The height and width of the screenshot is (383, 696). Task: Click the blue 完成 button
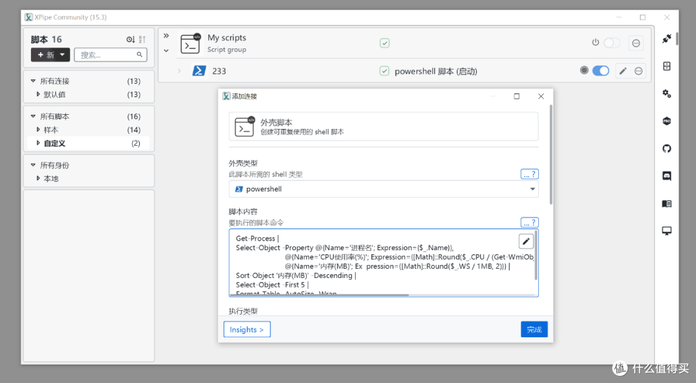click(534, 329)
